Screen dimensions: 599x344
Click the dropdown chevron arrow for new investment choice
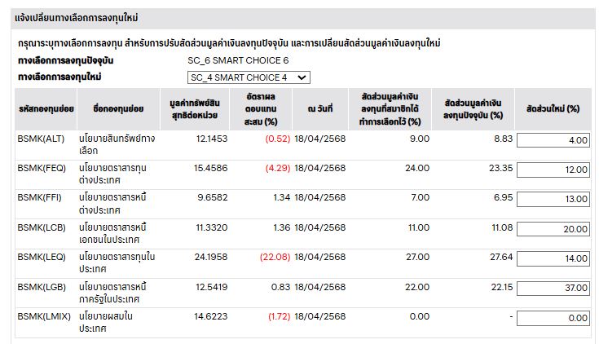tap(302, 77)
